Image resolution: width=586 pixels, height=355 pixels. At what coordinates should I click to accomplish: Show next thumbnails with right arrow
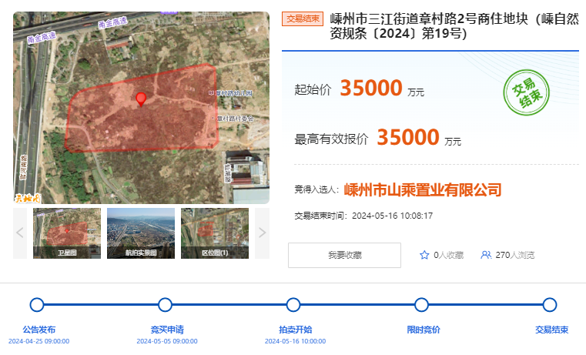[262, 233]
